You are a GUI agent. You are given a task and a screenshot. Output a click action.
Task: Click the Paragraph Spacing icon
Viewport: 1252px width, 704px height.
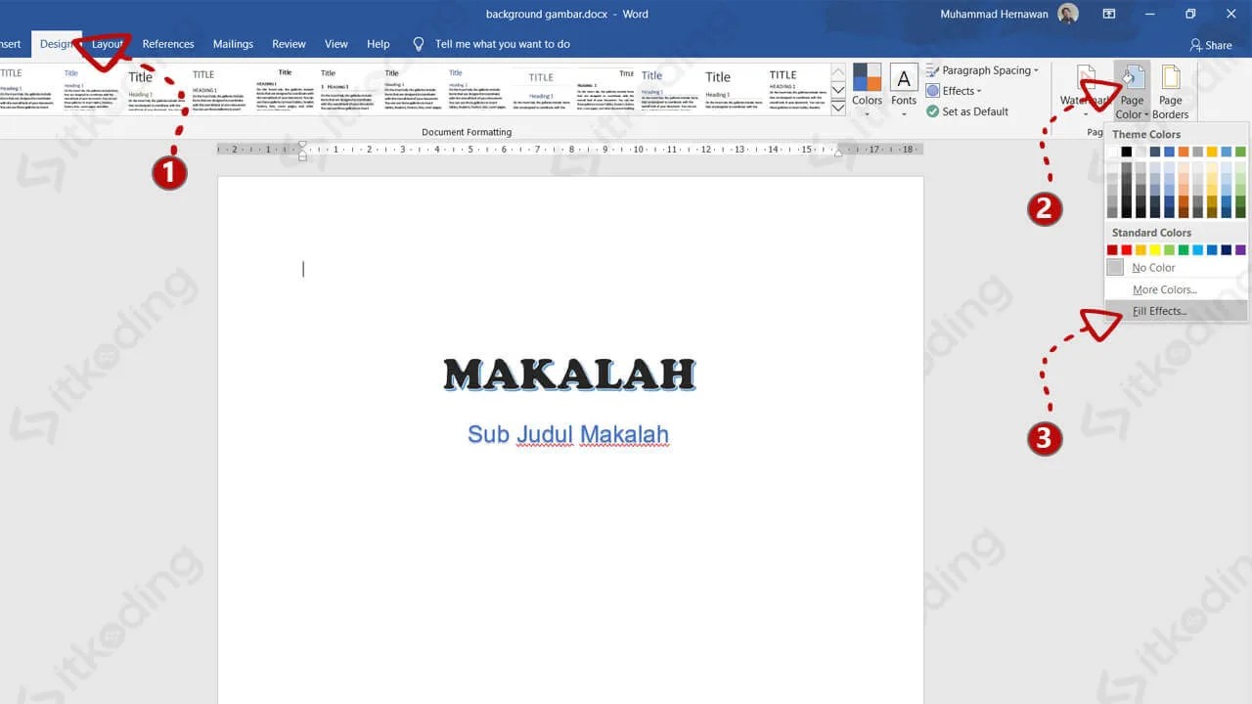click(x=933, y=70)
